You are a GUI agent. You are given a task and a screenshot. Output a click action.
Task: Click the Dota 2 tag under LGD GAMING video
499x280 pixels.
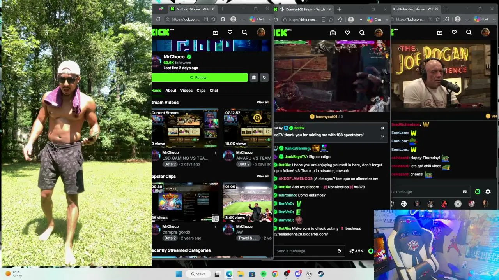[170, 164]
